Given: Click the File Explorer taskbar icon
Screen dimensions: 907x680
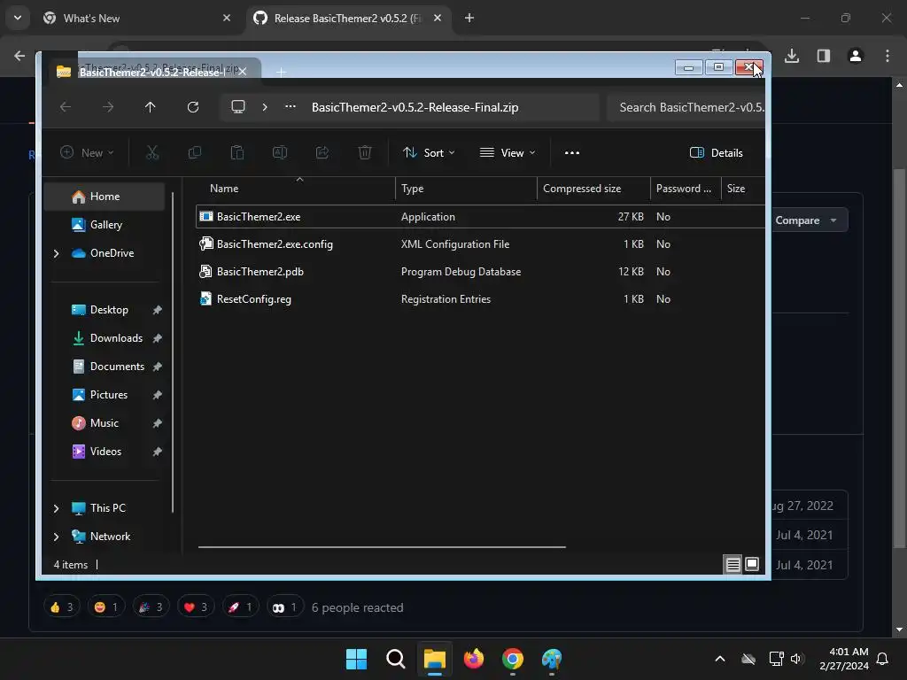Looking at the screenshot, I should pyautogui.click(x=434, y=659).
